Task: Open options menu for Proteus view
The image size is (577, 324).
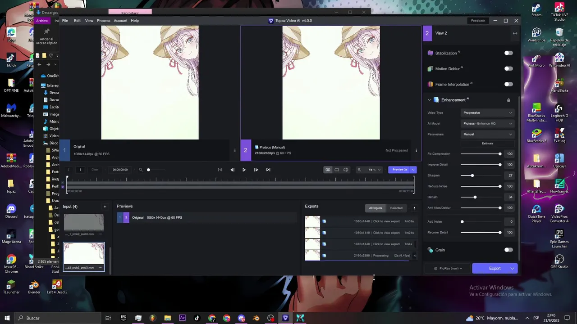Action: (x=416, y=150)
